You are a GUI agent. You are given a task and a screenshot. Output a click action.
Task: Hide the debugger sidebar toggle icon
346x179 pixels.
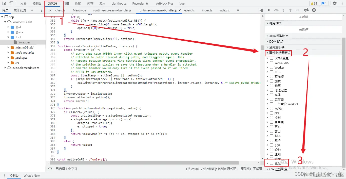coord(261,10)
